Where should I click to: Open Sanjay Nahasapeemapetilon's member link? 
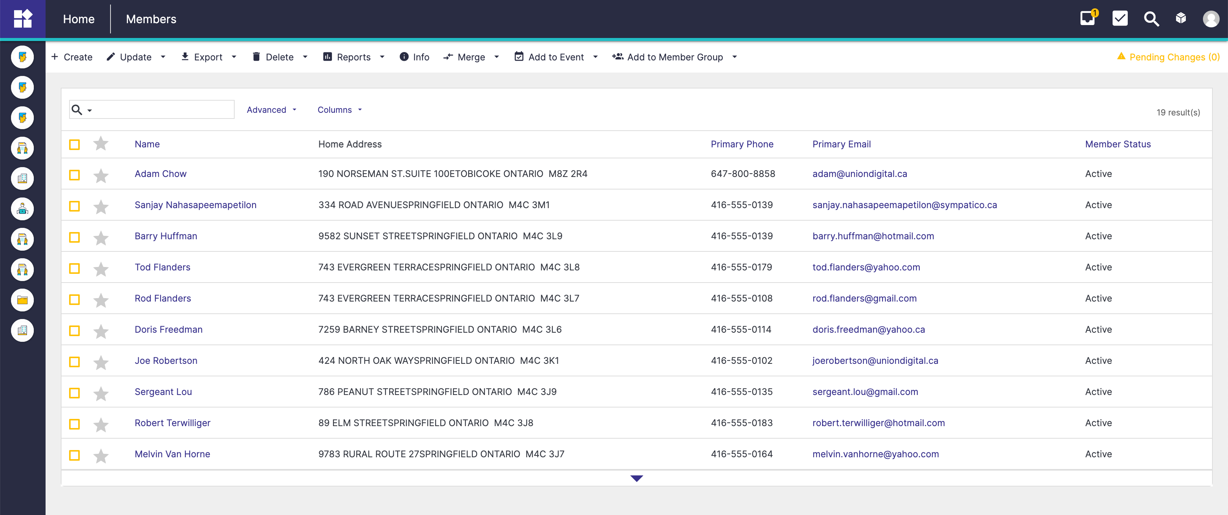coord(196,205)
